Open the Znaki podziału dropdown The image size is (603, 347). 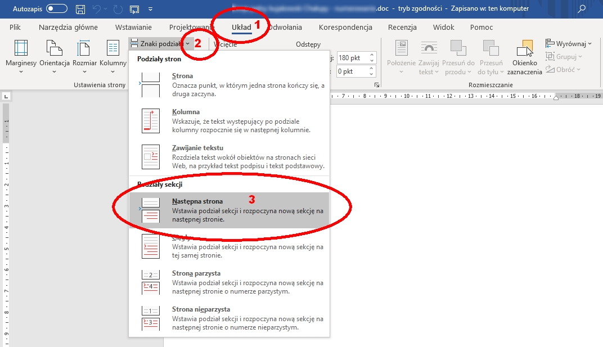[160, 44]
